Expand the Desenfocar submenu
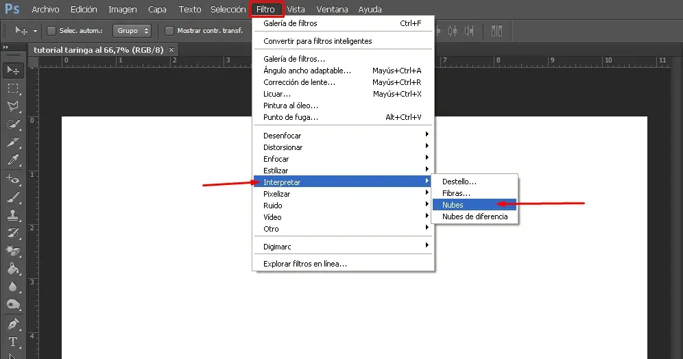Screen dimensions: 683x359 (427, 134)
